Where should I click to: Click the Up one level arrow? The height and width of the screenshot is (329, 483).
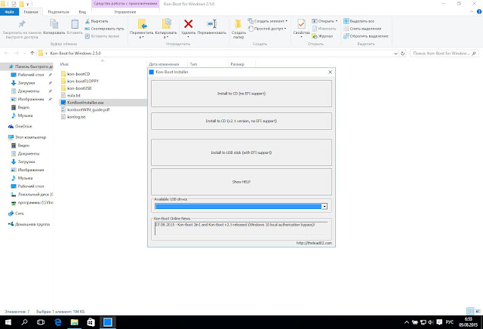pos(32,54)
